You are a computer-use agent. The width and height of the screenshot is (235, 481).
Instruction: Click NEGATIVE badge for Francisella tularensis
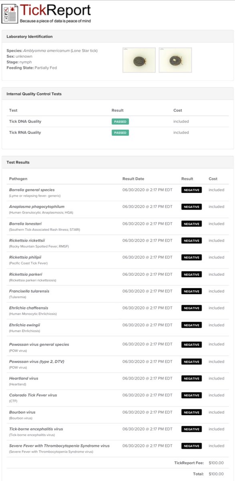[x=191, y=291]
